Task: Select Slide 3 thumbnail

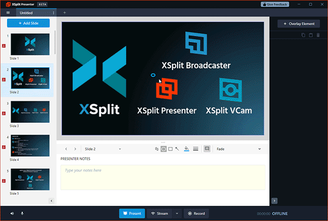Action: coord(30,112)
